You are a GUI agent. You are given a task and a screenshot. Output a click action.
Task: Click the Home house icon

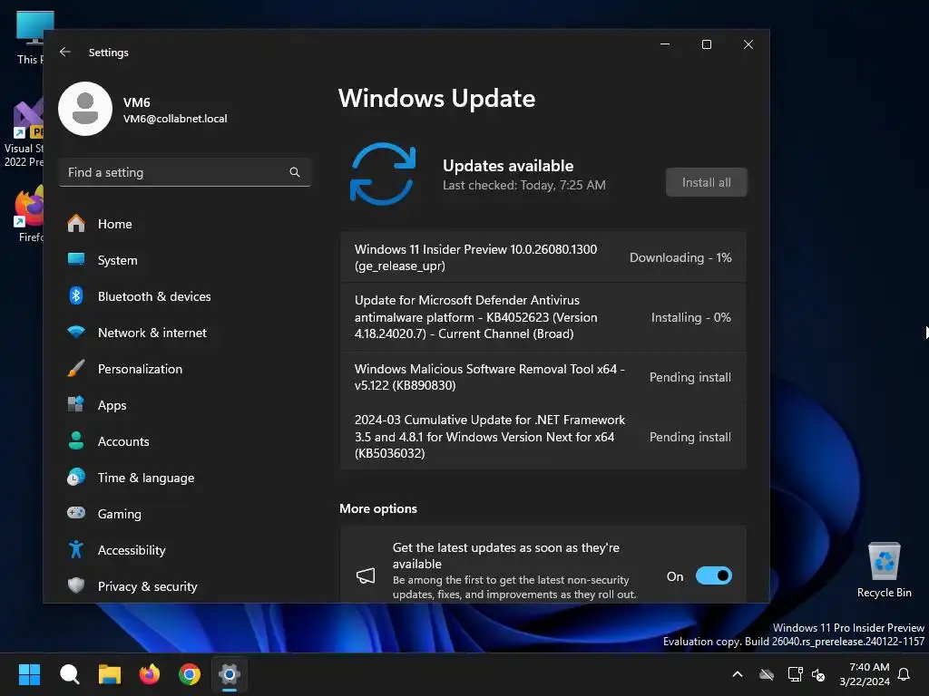(x=76, y=224)
